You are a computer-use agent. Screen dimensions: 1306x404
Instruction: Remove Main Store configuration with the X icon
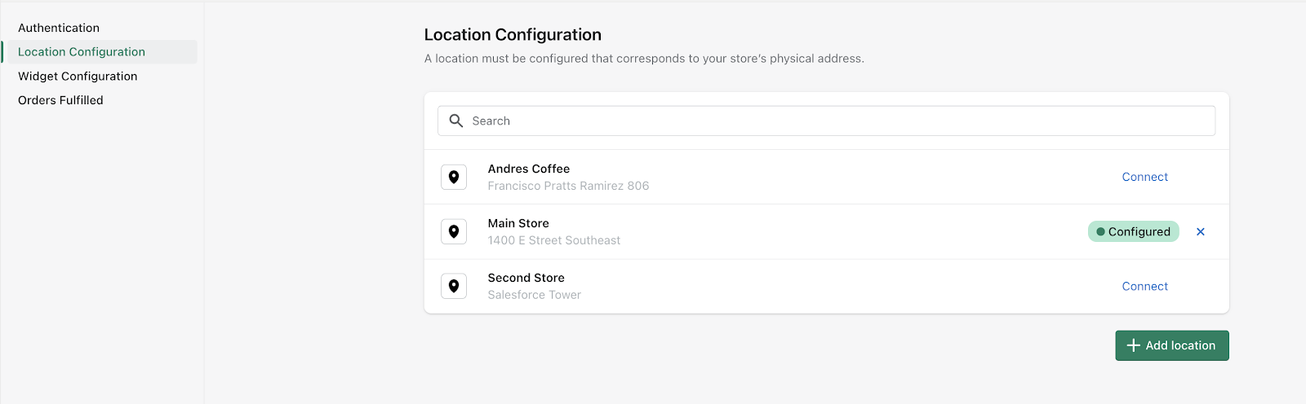(x=1201, y=231)
